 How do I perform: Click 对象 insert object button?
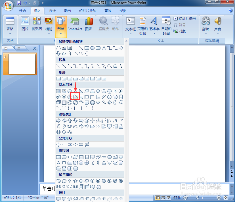180,31
